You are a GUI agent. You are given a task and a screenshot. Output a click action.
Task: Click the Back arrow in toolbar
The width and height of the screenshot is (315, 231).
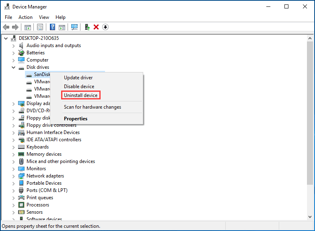click(x=6, y=27)
